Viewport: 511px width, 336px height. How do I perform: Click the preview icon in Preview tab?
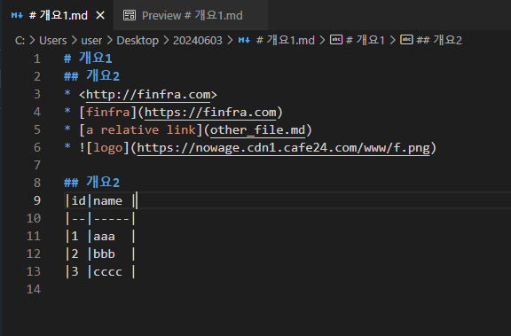(130, 15)
